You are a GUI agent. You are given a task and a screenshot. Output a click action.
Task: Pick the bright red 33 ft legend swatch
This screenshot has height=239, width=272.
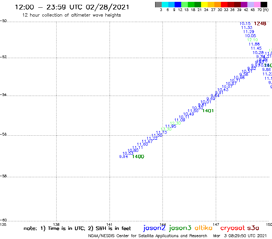click(x=224, y=4)
